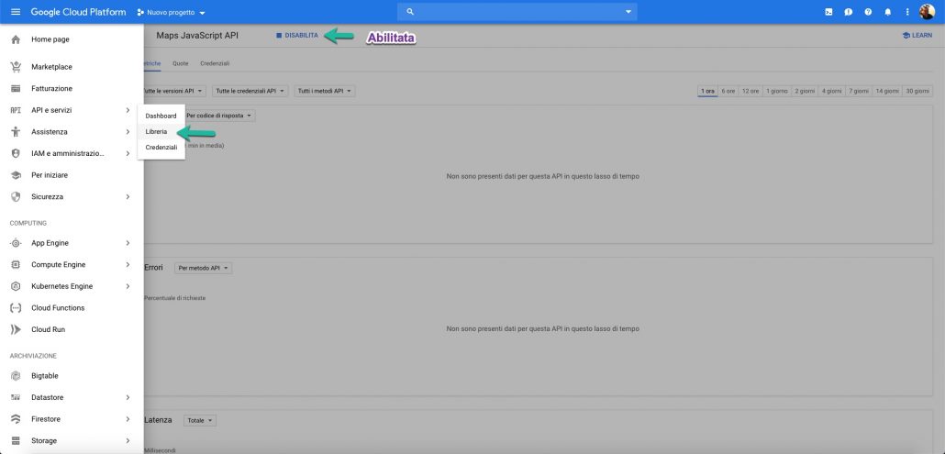Open Tutte le versioni API dropdown
Image resolution: width=945 pixels, height=454 pixels.
pyautogui.click(x=173, y=91)
